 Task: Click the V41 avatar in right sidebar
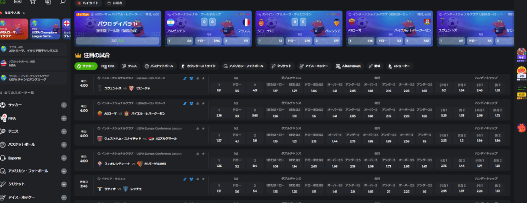pyautogui.click(x=522, y=54)
